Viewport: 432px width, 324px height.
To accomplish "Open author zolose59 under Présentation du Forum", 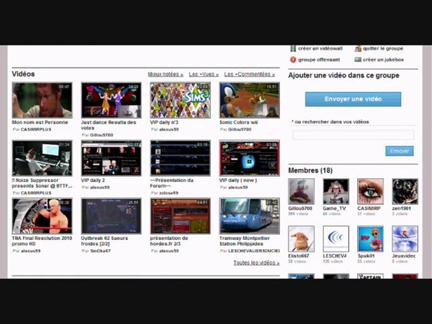I will [x=169, y=193].
